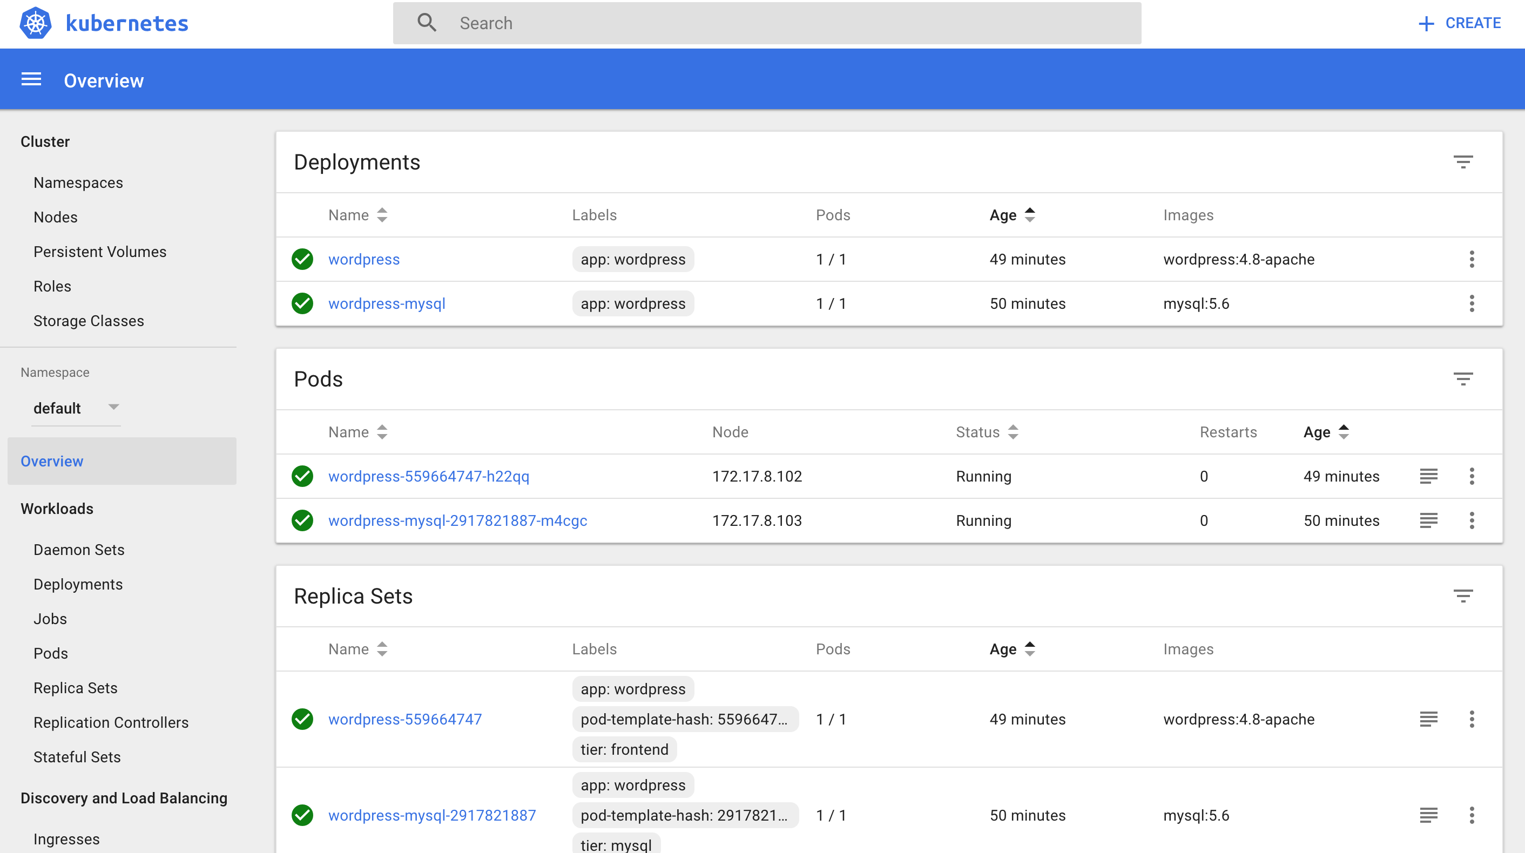Sort Replica Sets by Name
This screenshot has width=1525, height=853.
point(358,649)
